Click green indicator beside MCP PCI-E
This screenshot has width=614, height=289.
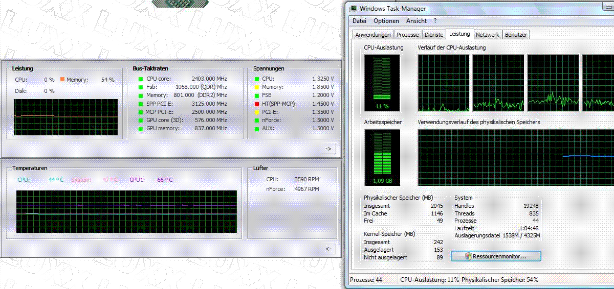click(x=141, y=112)
